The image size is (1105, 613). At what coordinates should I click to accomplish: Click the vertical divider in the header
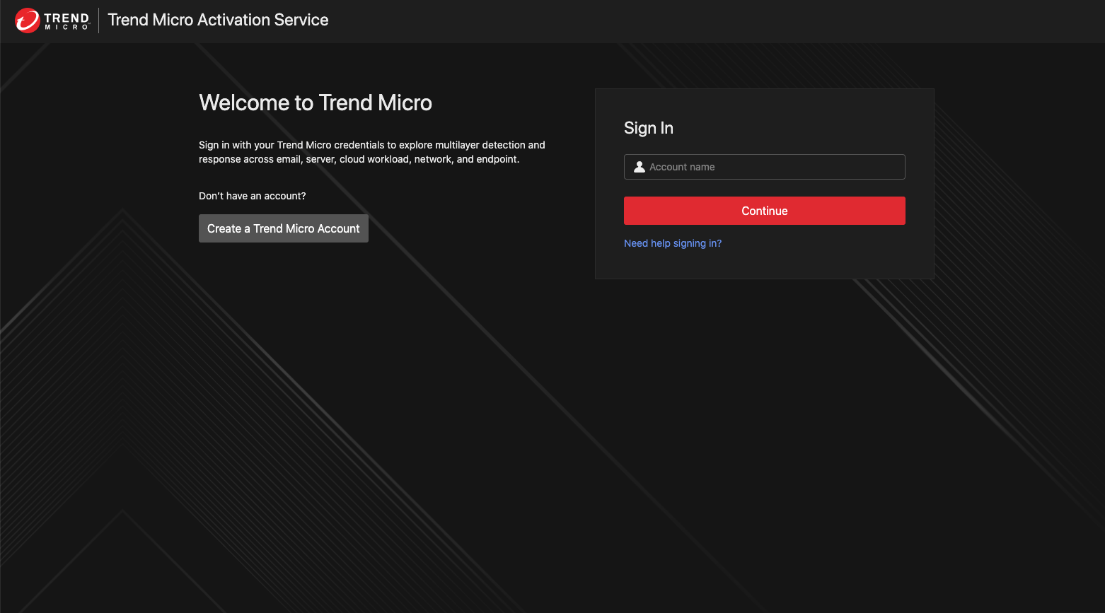98,21
